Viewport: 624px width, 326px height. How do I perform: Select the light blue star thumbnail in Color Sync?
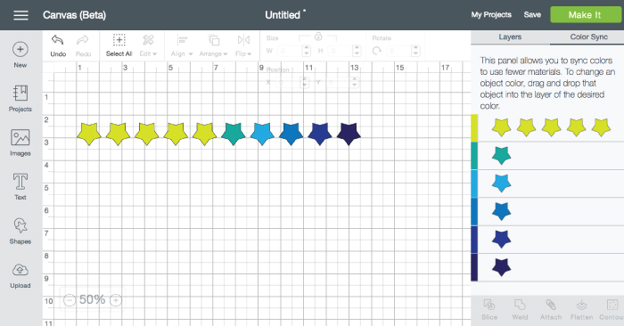pyautogui.click(x=501, y=183)
